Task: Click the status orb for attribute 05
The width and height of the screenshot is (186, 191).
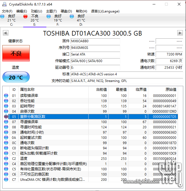Action: [6, 116]
